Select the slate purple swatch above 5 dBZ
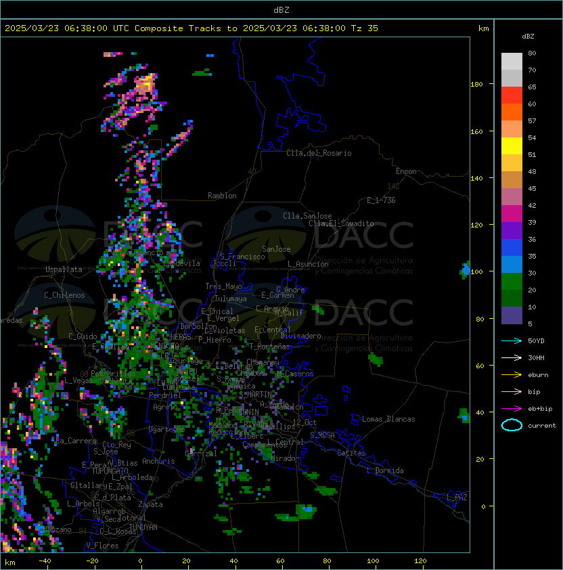563x570 pixels. coord(512,315)
